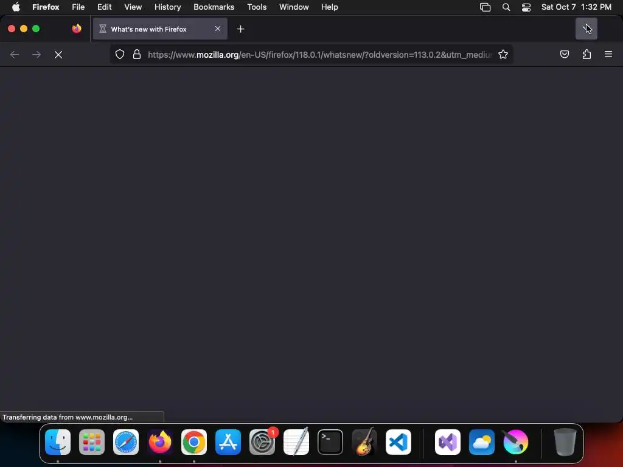Show site security lock information
This screenshot has height=467, width=623.
pyautogui.click(x=137, y=54)
